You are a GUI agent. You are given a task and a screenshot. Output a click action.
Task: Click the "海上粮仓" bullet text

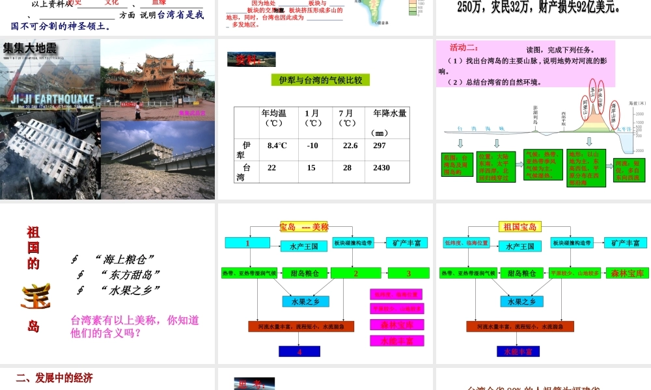pos(124,259)
